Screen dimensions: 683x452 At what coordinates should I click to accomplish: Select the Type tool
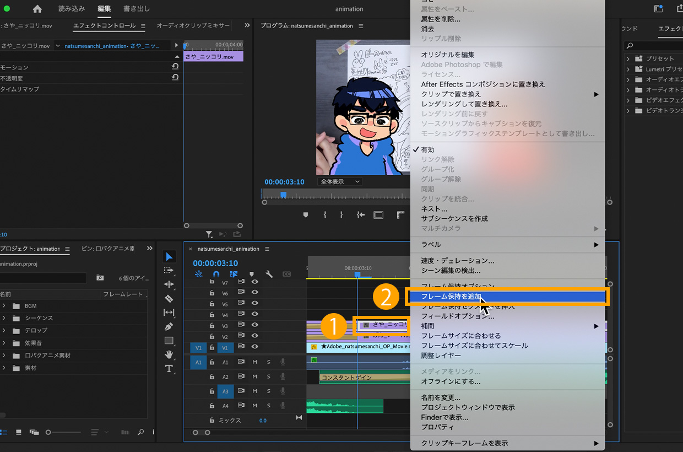169,368
